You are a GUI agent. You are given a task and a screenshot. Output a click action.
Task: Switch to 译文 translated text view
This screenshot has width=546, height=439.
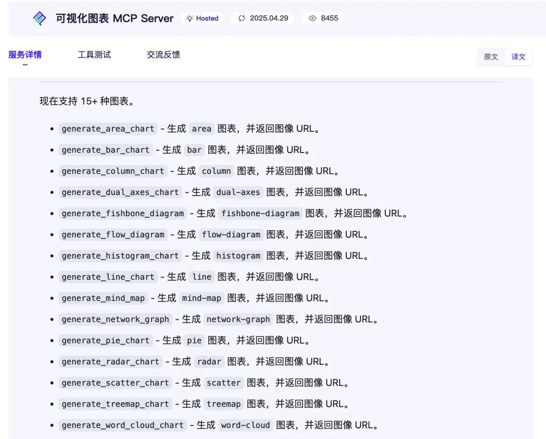518,57
